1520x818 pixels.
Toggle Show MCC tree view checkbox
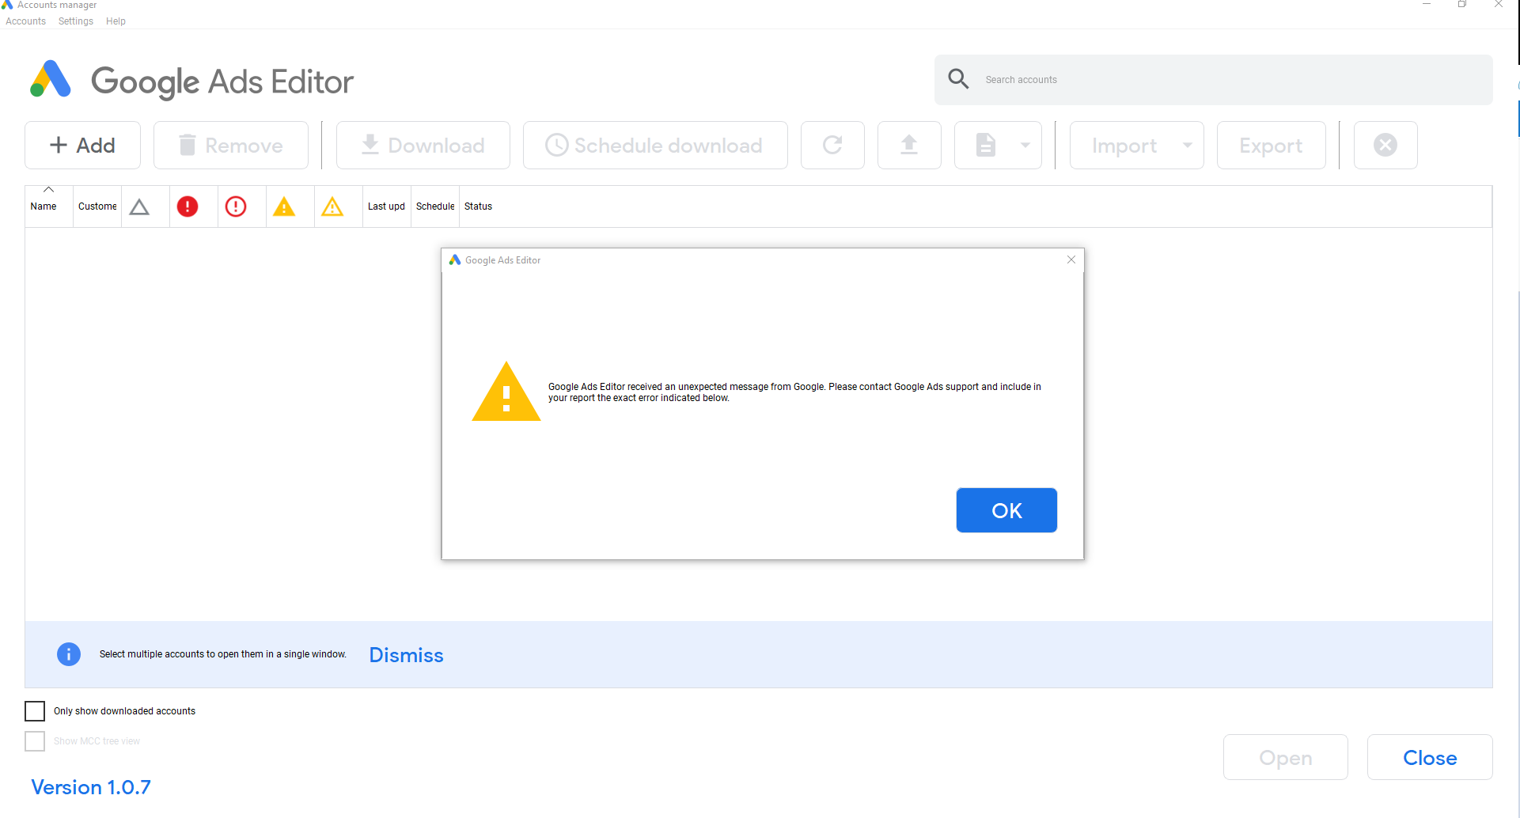point(35,741)
